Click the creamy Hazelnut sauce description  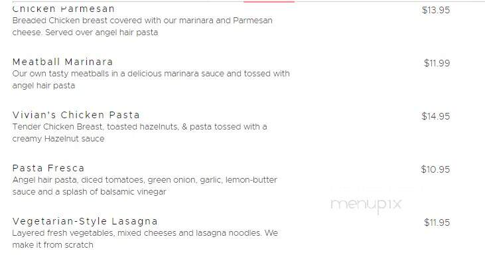(x=58, y=139)
